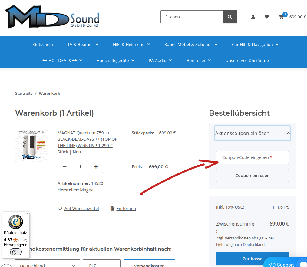The width and height of the screenshot is (307, 267).
Task: Expand Car Hifi & Navigation menu
Action: tap(255, 44)
